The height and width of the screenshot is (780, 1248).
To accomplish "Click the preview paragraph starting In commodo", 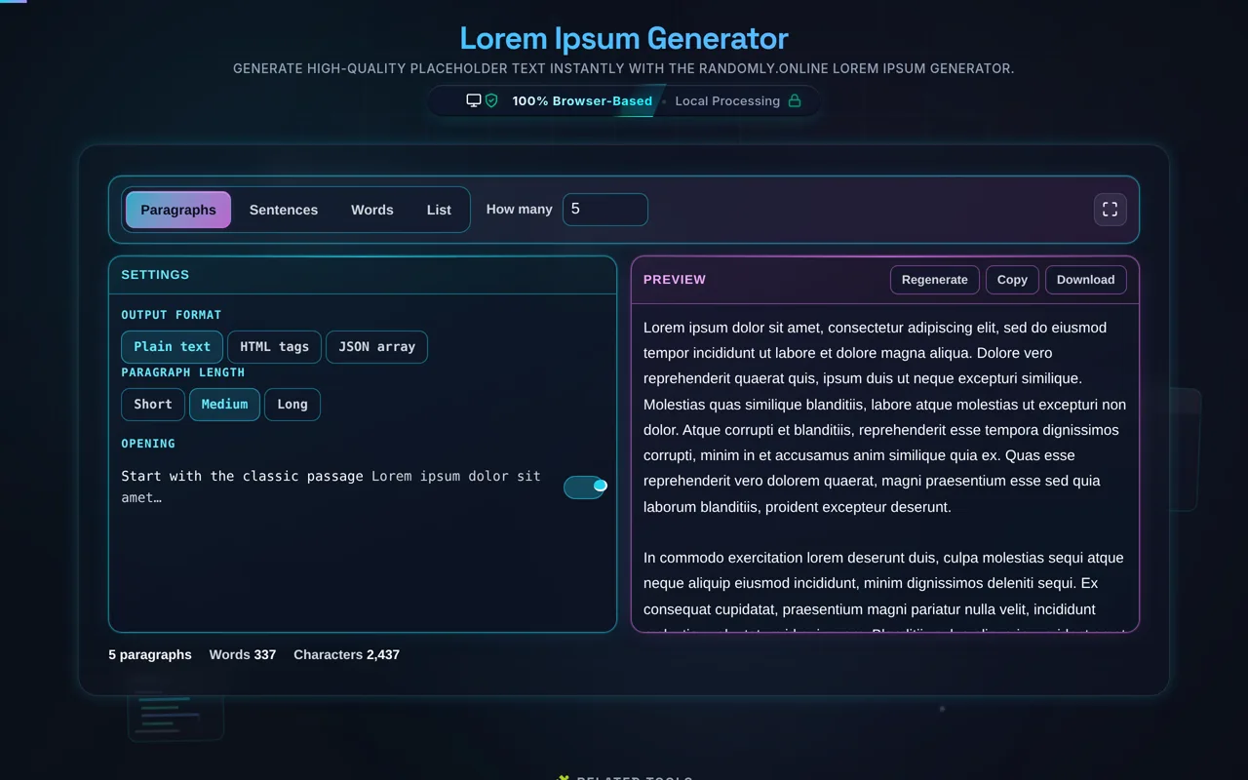I will pyautogui.click(x=885, y=590).
